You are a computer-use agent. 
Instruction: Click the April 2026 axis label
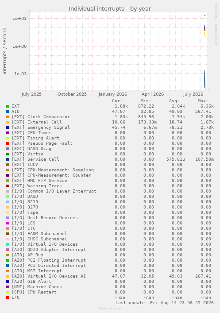pyautogui.click(x=153, y=94)
